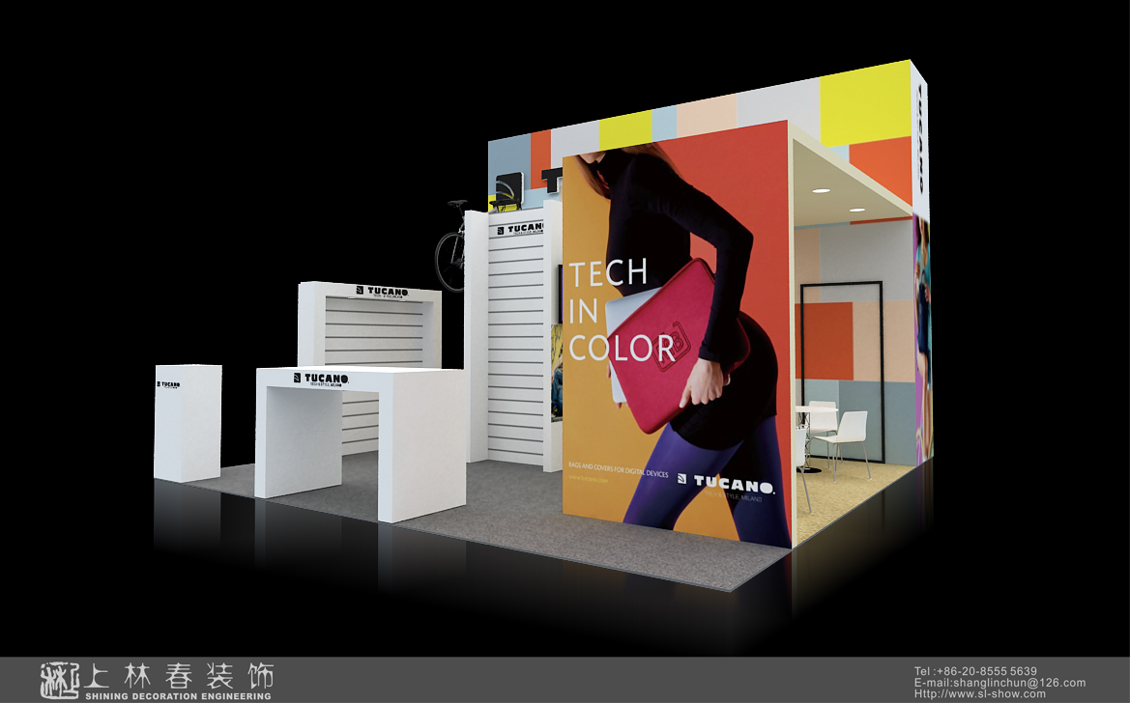Click the shanglinchun@126.com e-mail address
This screenshot has height=703, width=1130.
1019,683
